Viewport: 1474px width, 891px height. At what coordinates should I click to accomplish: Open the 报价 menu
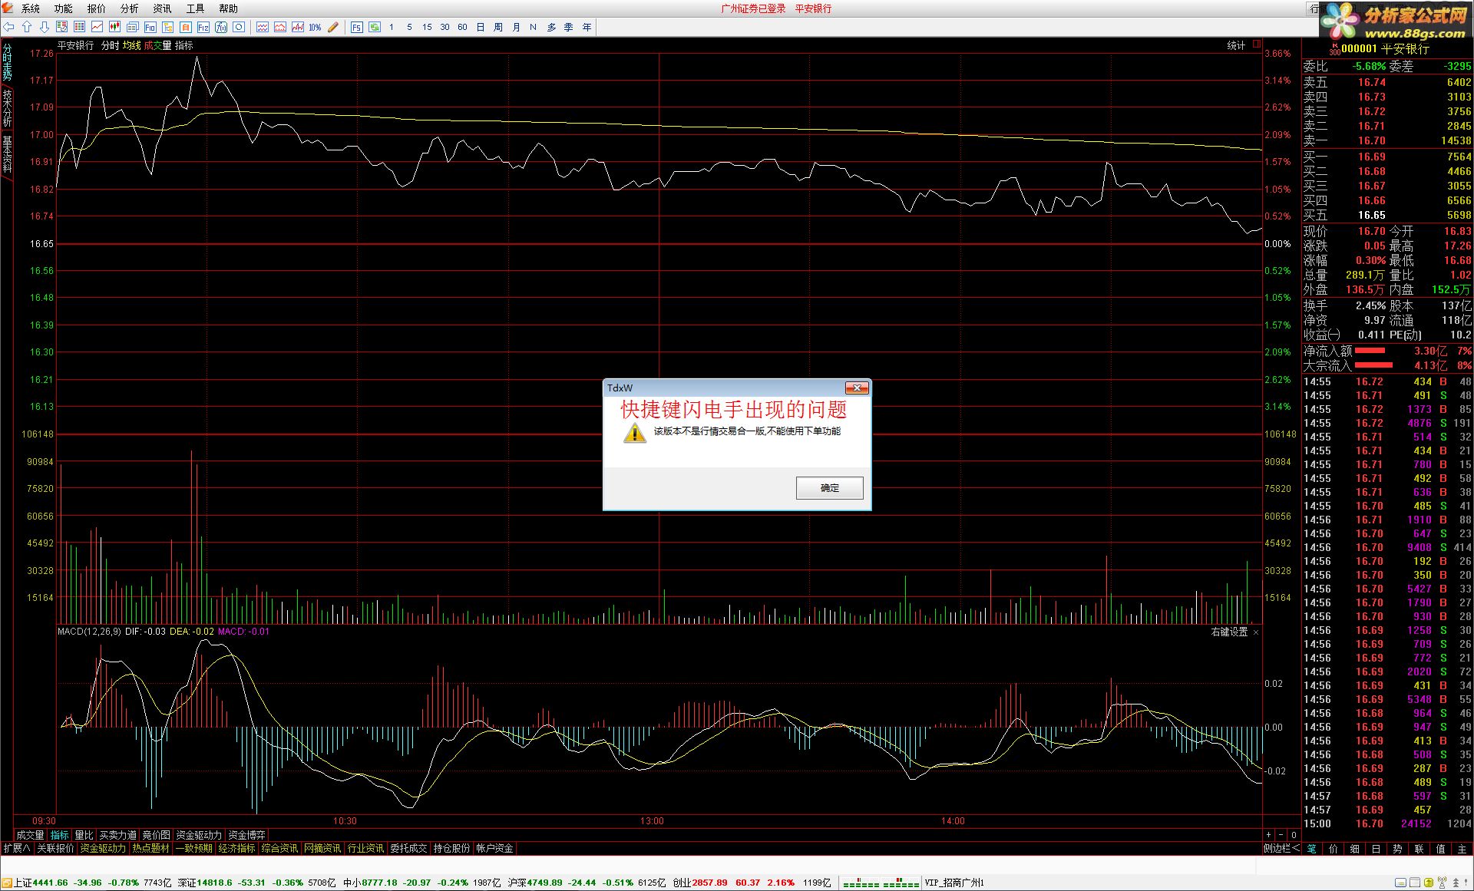97,8
